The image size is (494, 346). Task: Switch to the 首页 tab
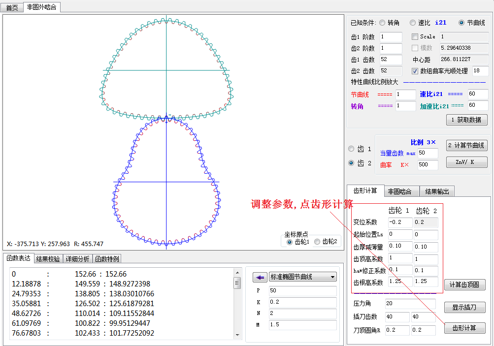(x=12, y=7)
